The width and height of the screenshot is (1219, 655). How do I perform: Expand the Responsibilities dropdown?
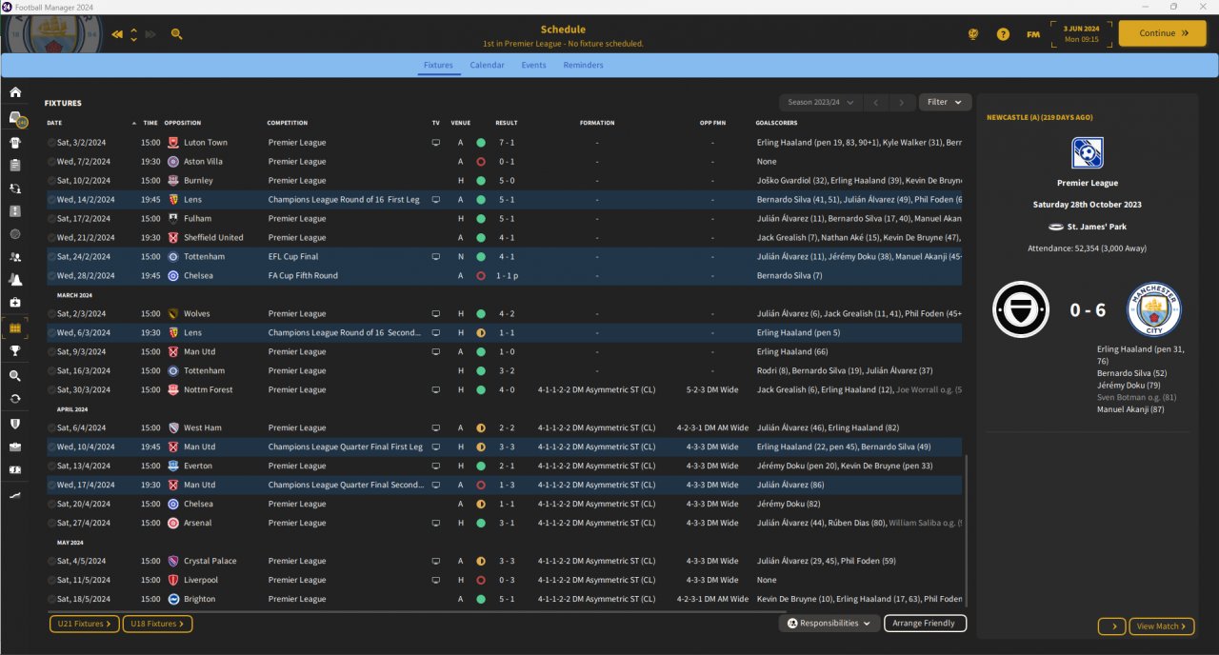tap(828, 624)
